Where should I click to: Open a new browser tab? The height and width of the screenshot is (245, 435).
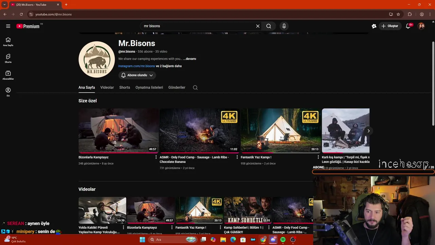coord(66,4)
